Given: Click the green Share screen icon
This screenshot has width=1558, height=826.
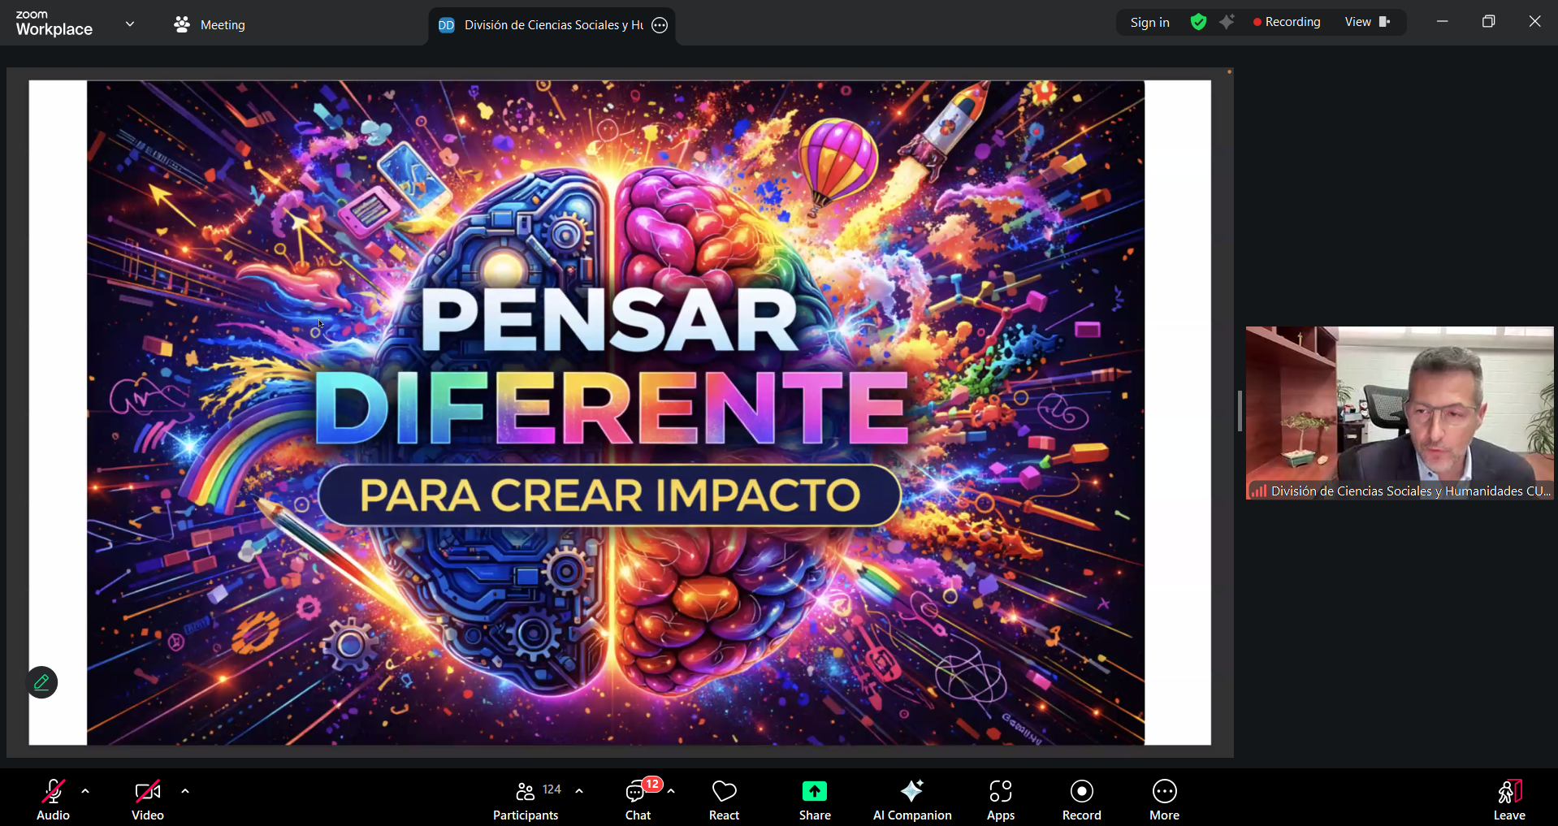Looking at the screenshot, I should pos(814,792).
